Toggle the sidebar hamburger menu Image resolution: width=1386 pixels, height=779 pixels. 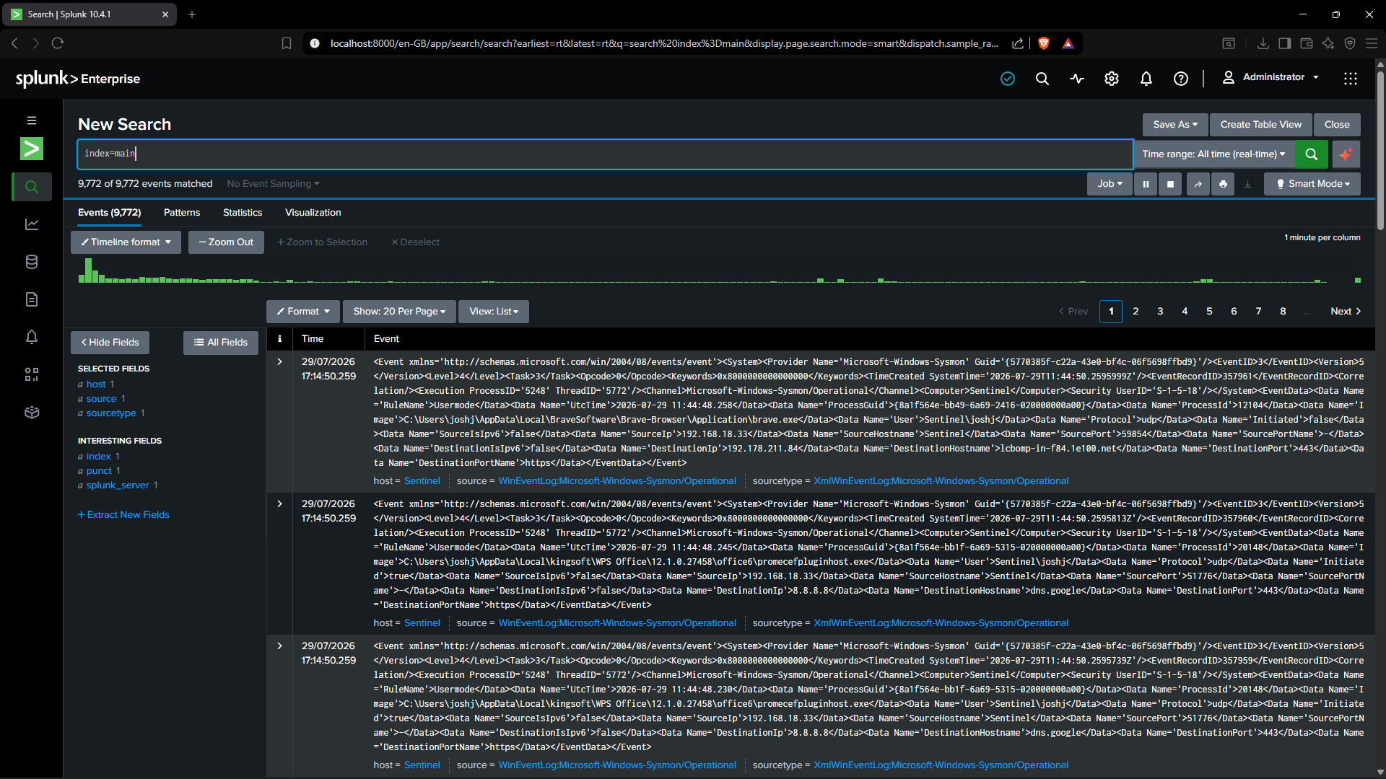pyautogui.click(x=32, y=120)
